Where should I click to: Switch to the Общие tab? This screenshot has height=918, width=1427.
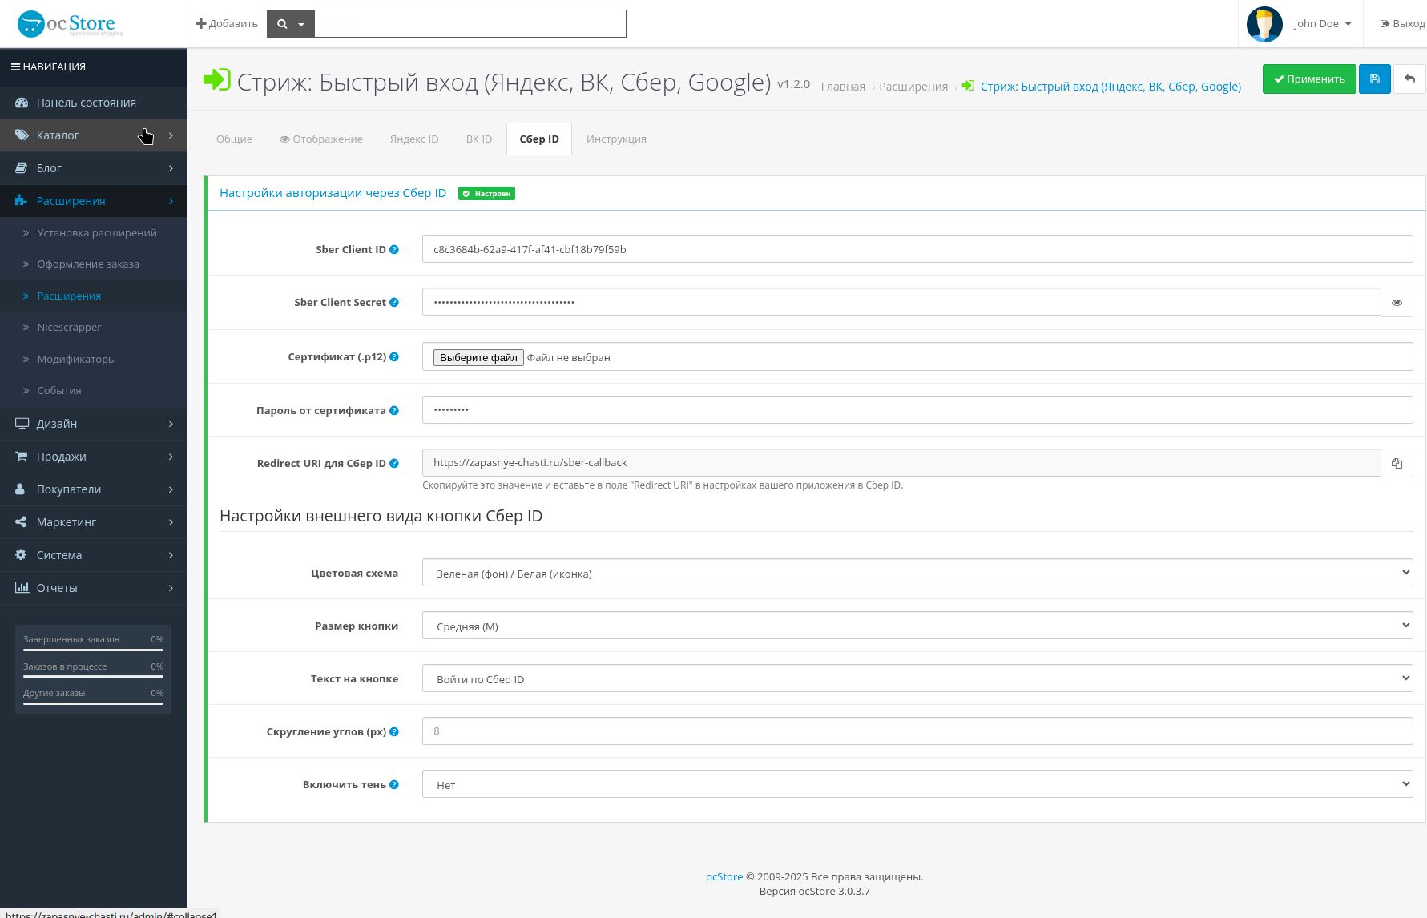[234, 139]
